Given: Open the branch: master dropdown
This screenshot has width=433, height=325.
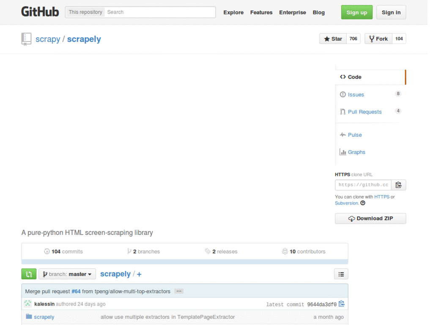Looking at the screenshot, I should coord(67,274).
